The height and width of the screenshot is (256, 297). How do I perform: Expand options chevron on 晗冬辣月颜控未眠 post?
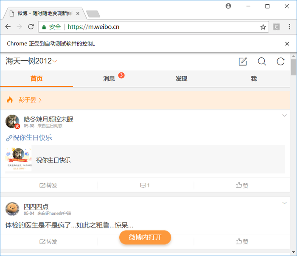284,116
